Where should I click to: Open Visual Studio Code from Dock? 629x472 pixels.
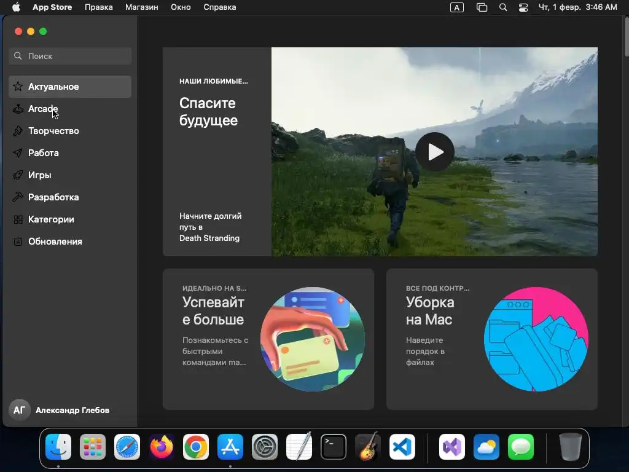tap(402, 447)
